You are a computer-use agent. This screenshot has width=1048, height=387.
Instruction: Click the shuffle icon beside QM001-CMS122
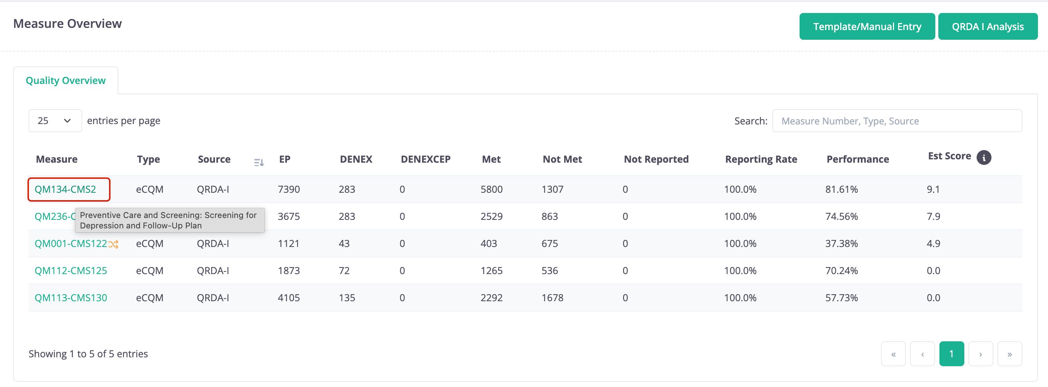tap(113, 244)
